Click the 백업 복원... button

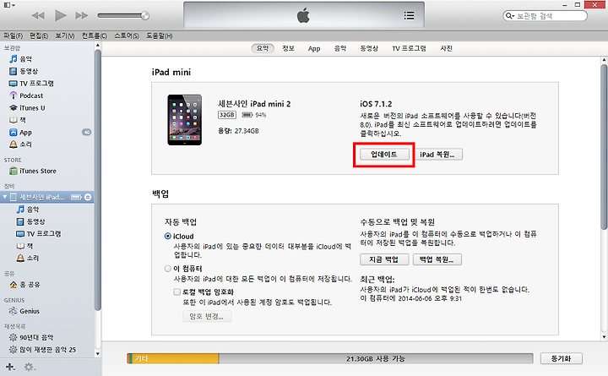437,259
